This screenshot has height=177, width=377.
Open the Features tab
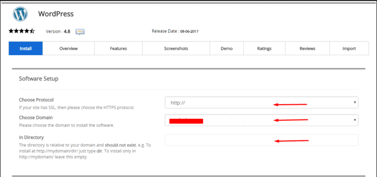point(118,48)
